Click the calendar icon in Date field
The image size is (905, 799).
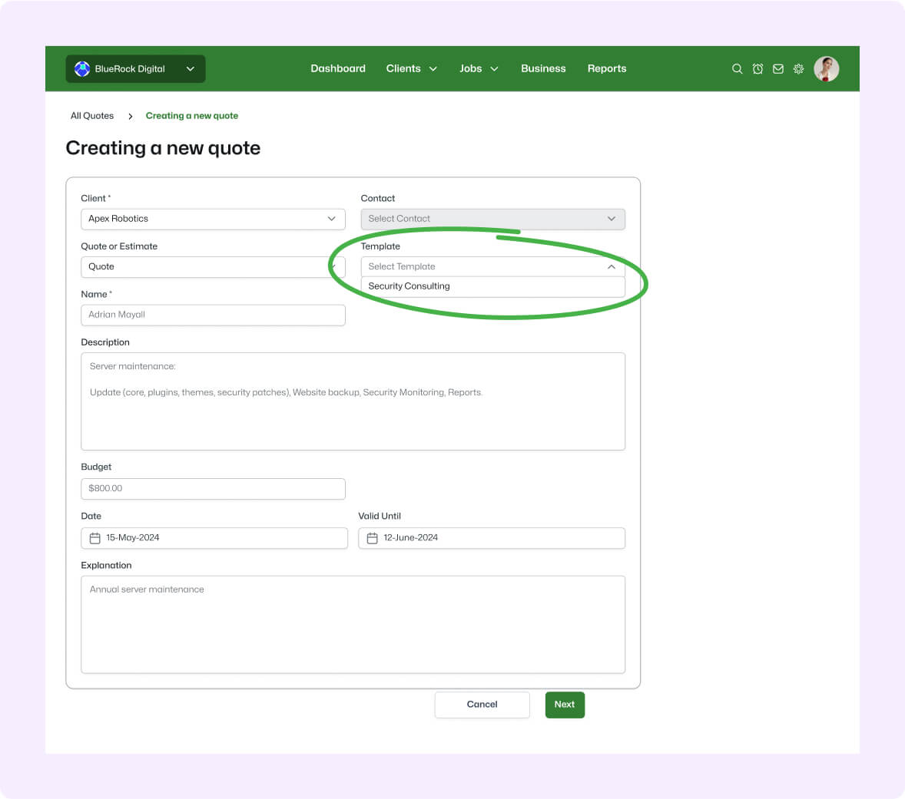(94, 538)
